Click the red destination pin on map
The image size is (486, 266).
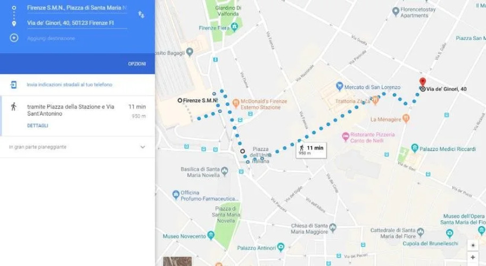pyautogui.click(x=423, y=82)
